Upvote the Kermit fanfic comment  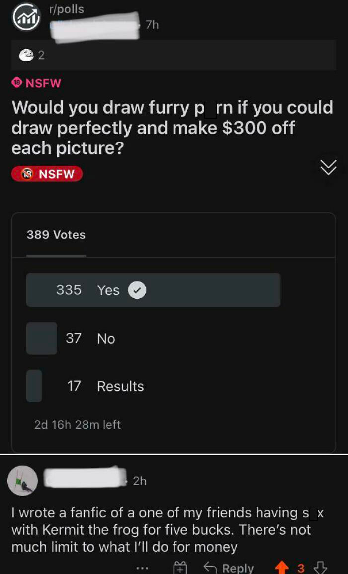[283, 568]
